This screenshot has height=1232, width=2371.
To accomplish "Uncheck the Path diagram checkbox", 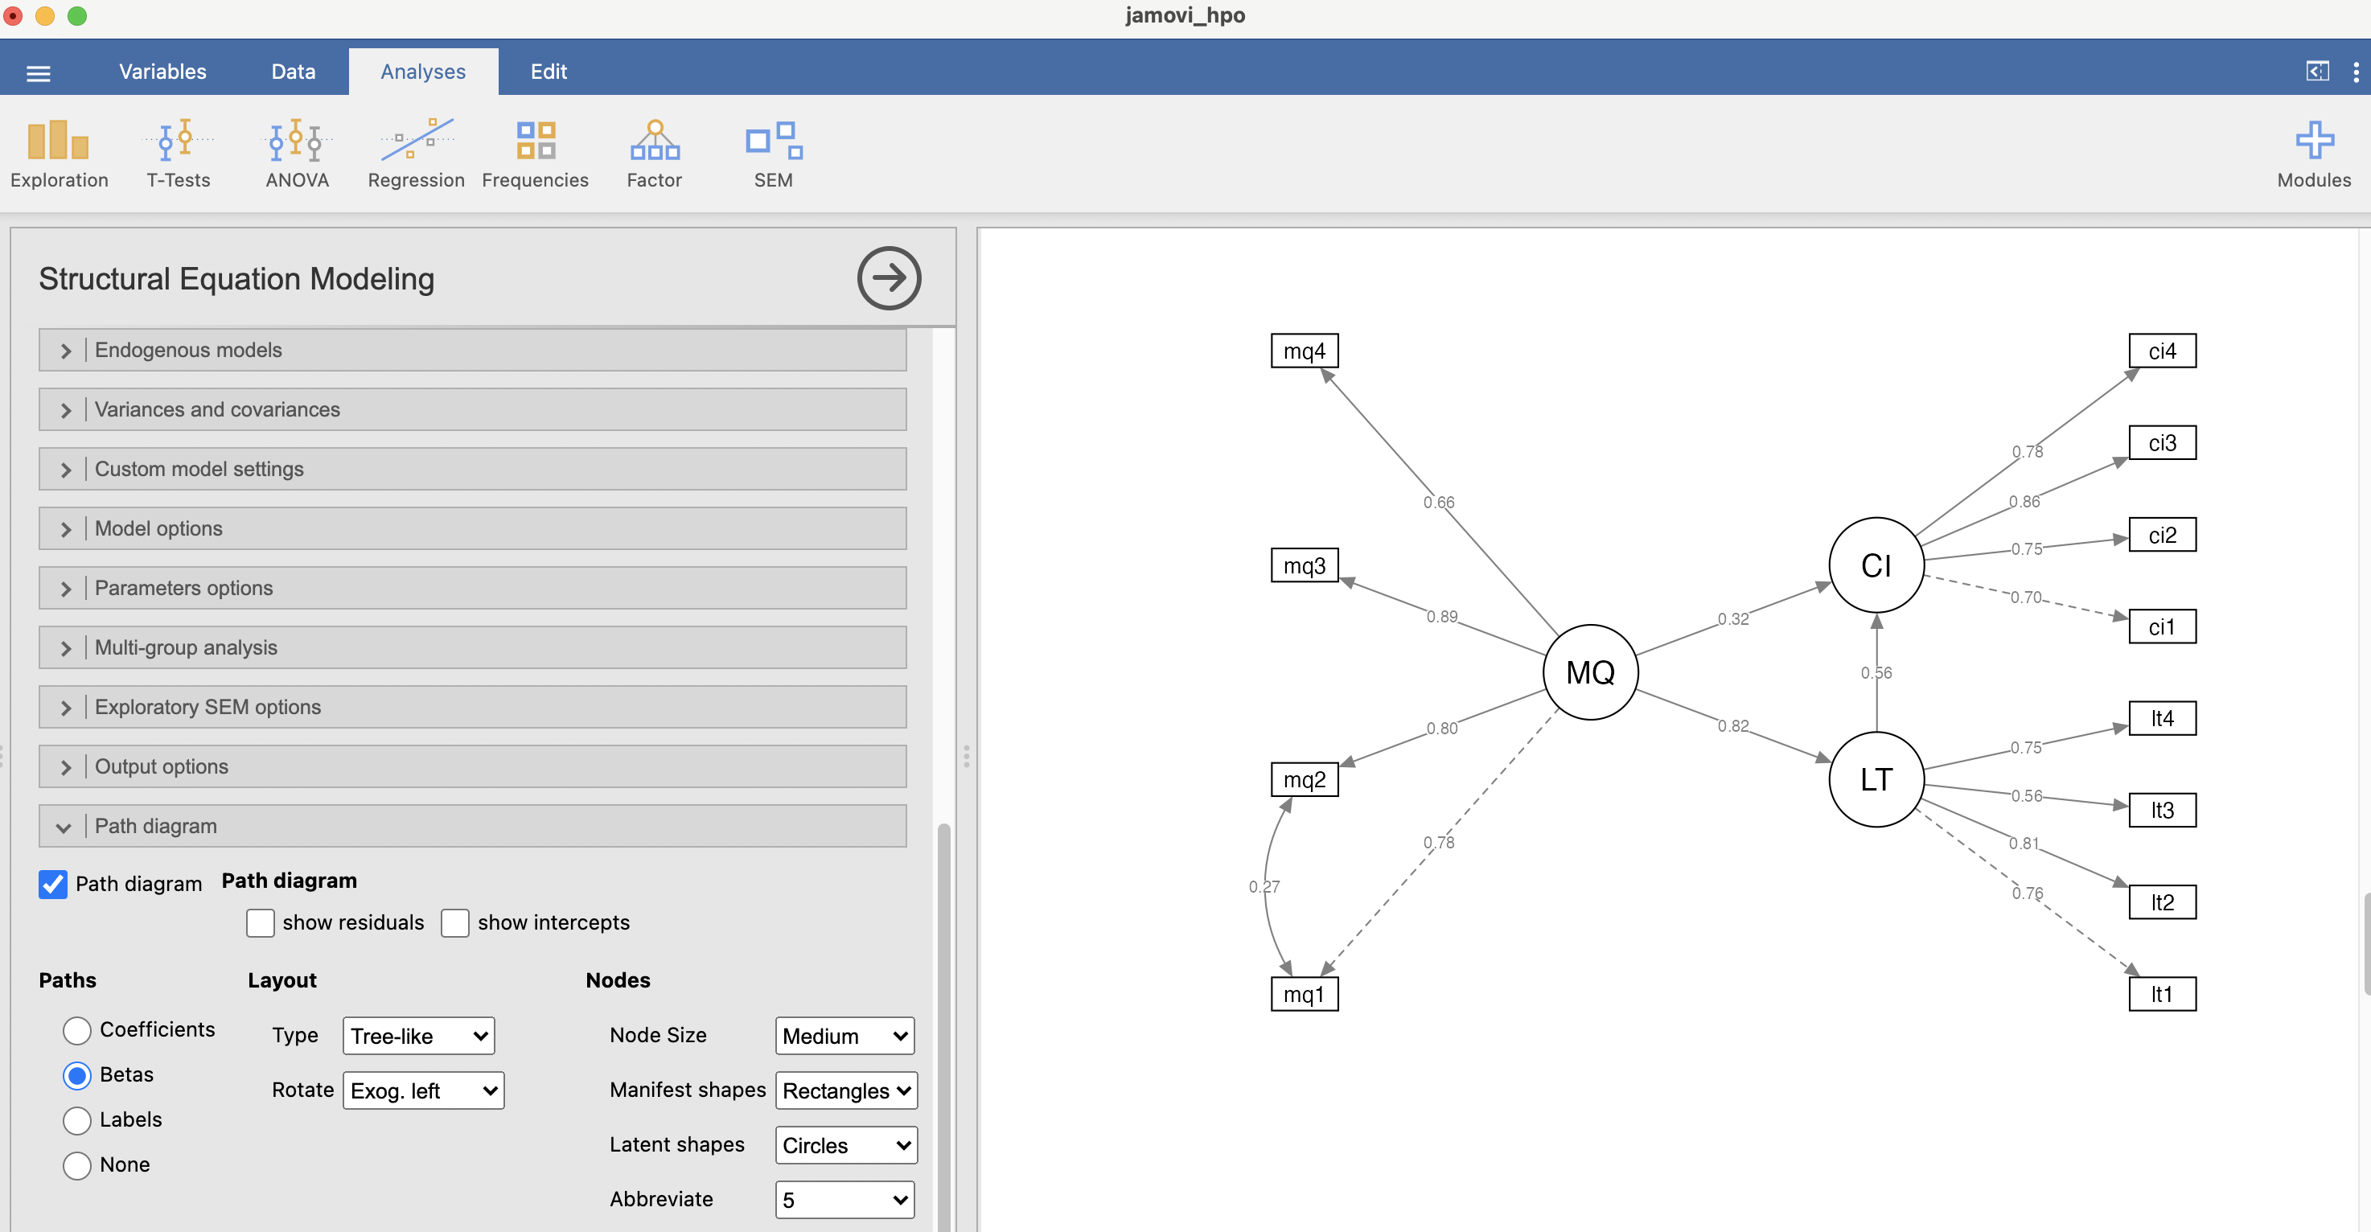I will click(x=52, y=885).
